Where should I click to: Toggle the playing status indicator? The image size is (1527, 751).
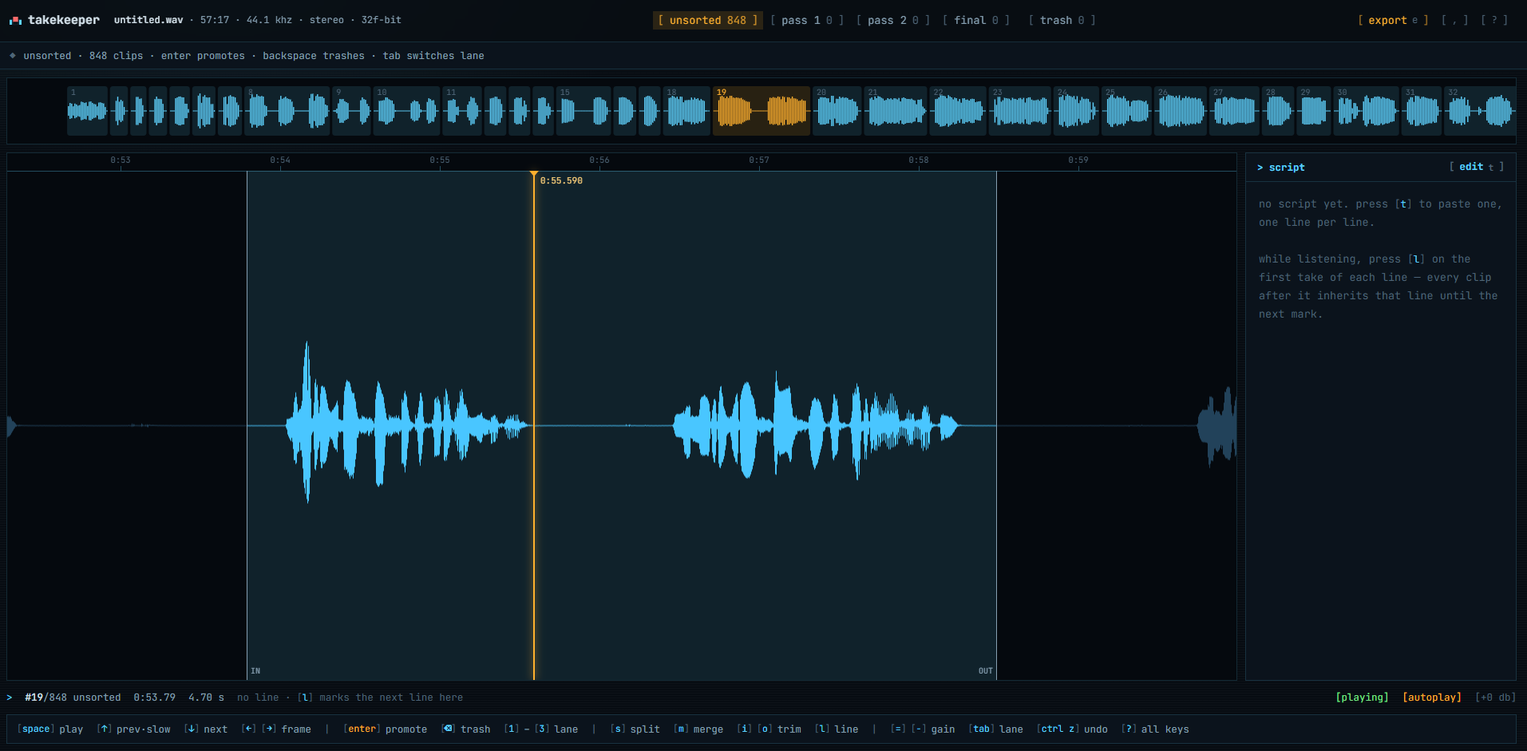(x=1362, y=698)
